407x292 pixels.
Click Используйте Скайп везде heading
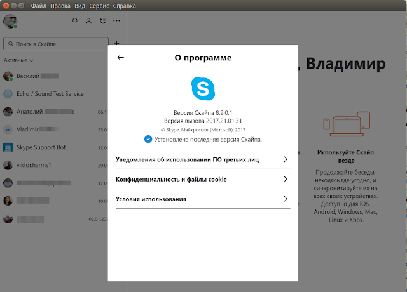[x=345, y=156]
